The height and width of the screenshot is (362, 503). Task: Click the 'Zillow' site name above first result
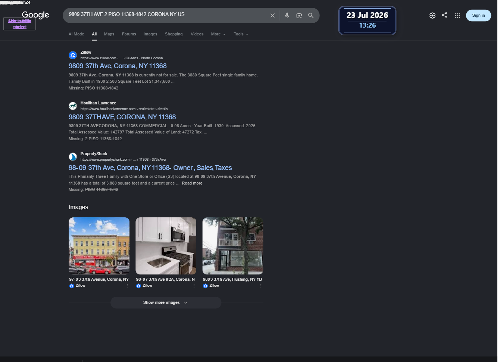(x=86, y=53)
